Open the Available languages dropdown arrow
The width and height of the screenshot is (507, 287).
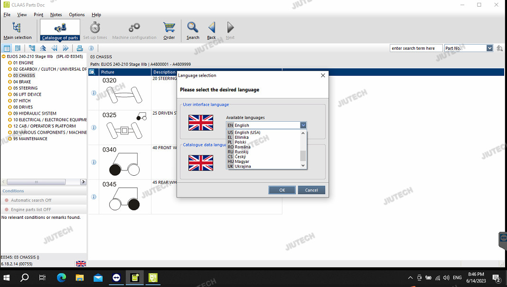pyautogui.click(x=303, y=126)
